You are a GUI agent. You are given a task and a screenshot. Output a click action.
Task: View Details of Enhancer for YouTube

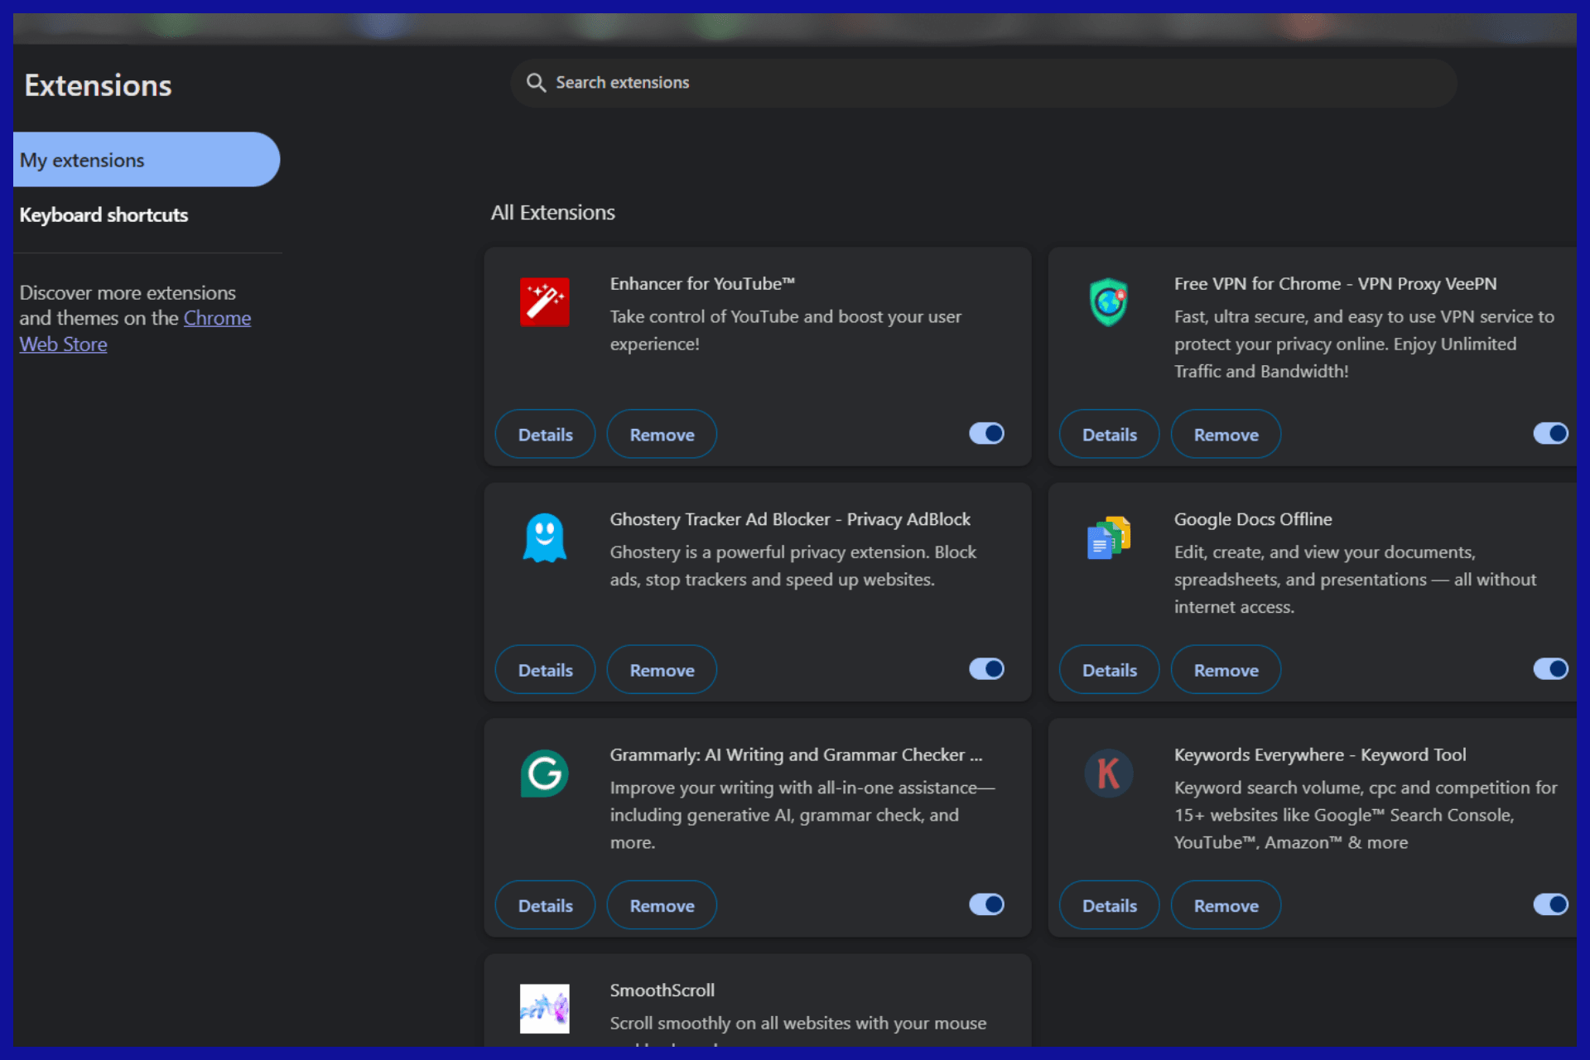544,433
